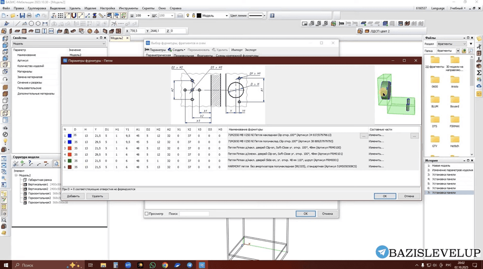Click the search folder icon in Files panel
Image resolution: width=483 pixels, height=269 pixels.
click(x=471, y=51)
